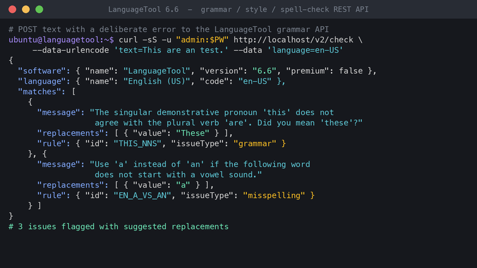477x268 pixels.
Task: Click the green maximize window button
Action: click(39, 9)
